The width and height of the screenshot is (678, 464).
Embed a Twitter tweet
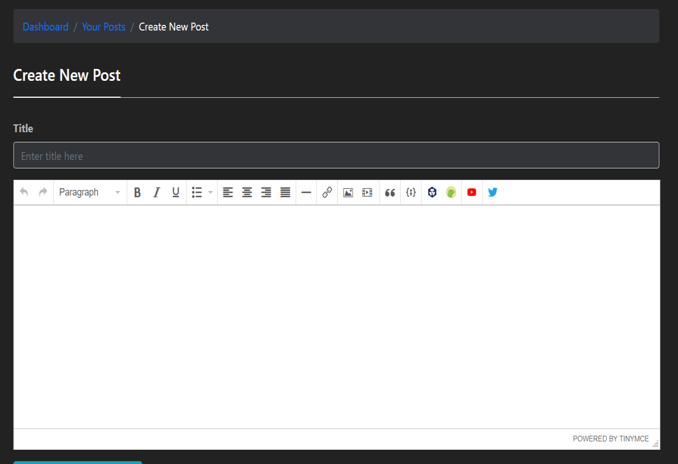coord(493,192)
